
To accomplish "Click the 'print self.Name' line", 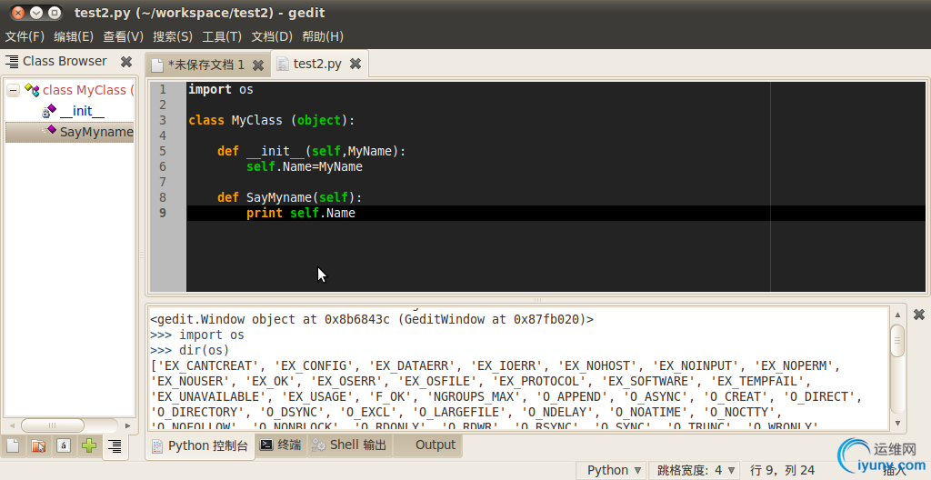I will pos(301,213).
